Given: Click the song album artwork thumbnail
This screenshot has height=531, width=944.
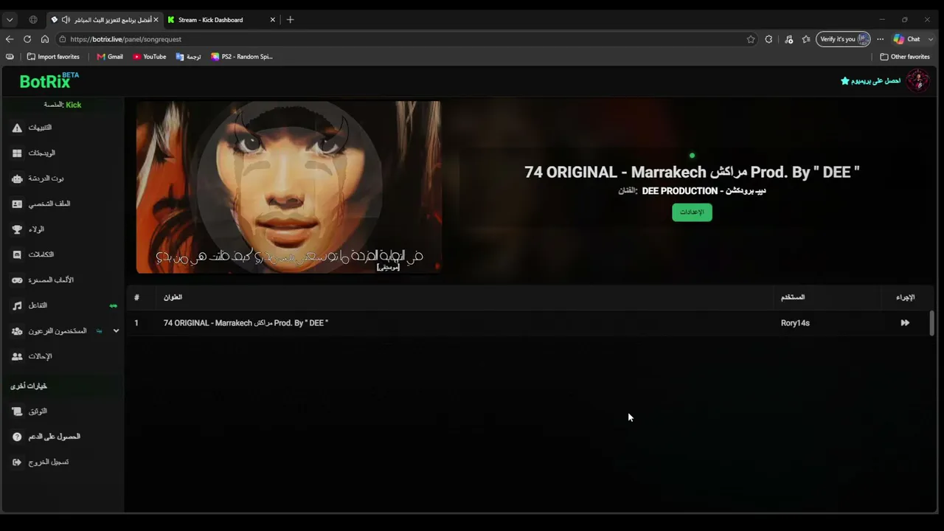Looking at the screenshot, I should [289, 187].
